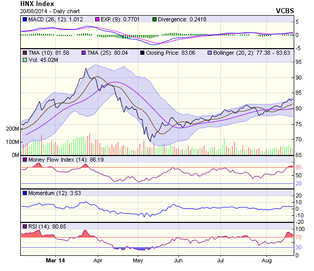Click the purple TMA (25) legend swatch
This screenshot has height=271, width=314.
84,53
